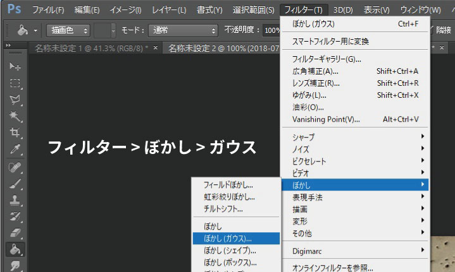Open the 3D(D) menu
Image resolution: width=455 pixels, height=272 pixels.
(343, 10)
